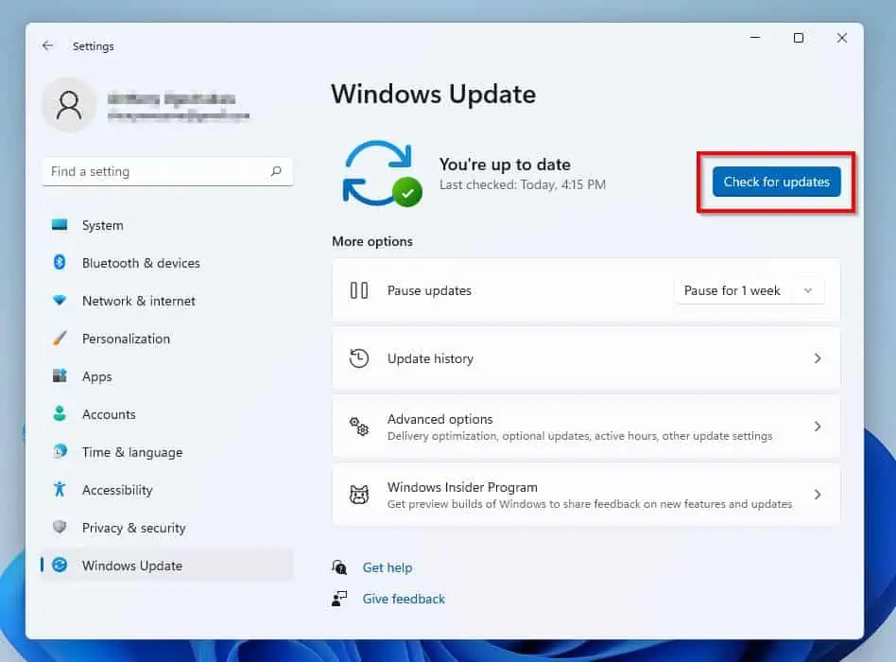
Task: Open the Get help link
Action: (x=388, y=567)
